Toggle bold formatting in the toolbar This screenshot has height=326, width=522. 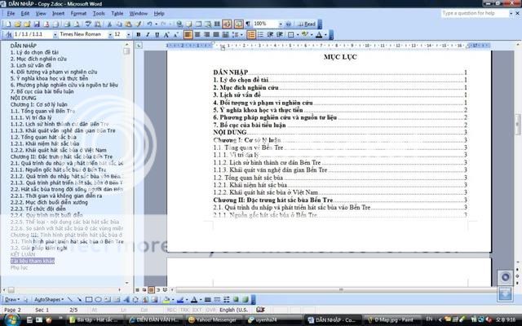pyautogui.click(x=139, y=35)
